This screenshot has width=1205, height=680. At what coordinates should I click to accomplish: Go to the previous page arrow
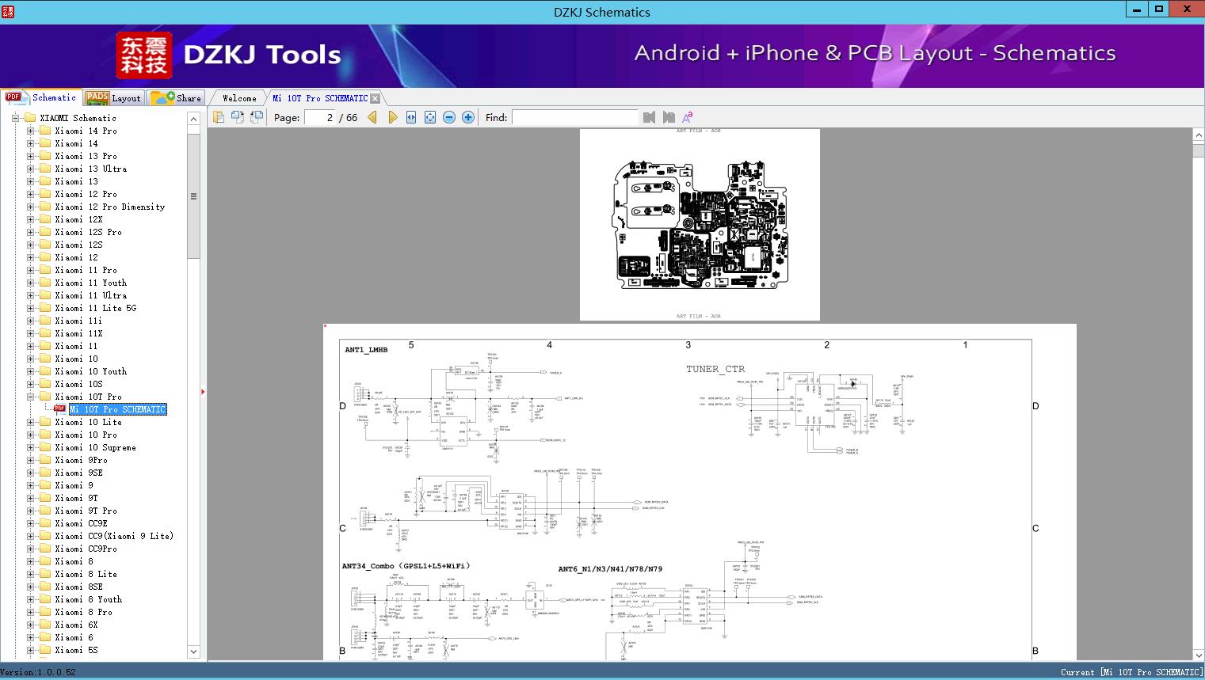tap(372, 117)
